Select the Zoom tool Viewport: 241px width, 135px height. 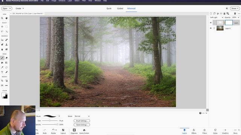click(2, 18)
